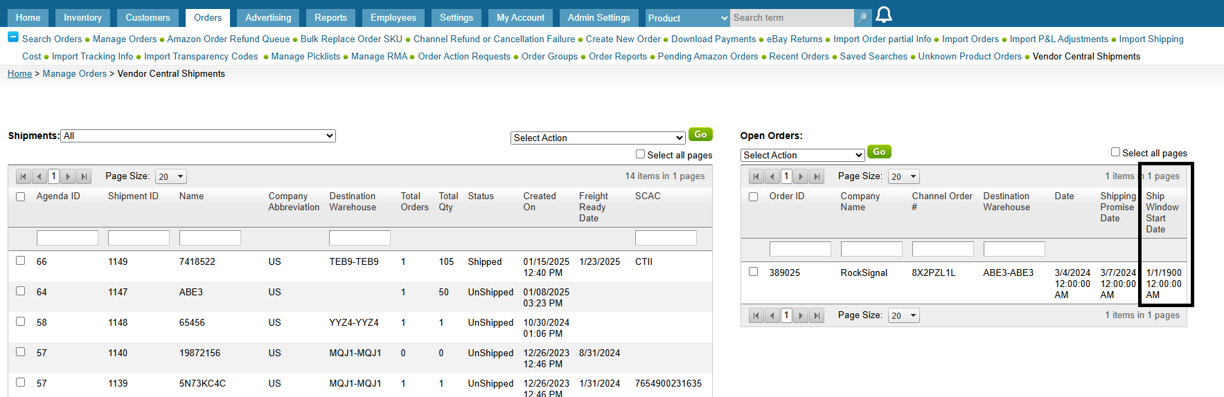The height and width of the screenshot is (397, 1224).
Task: Click the Home breadcrumb link
Action: coord(19,74)
